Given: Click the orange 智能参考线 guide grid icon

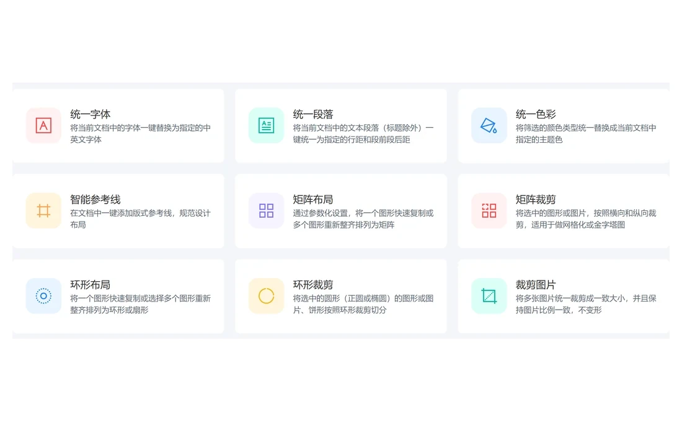Looking at the screenshot, I should [43, 211].
